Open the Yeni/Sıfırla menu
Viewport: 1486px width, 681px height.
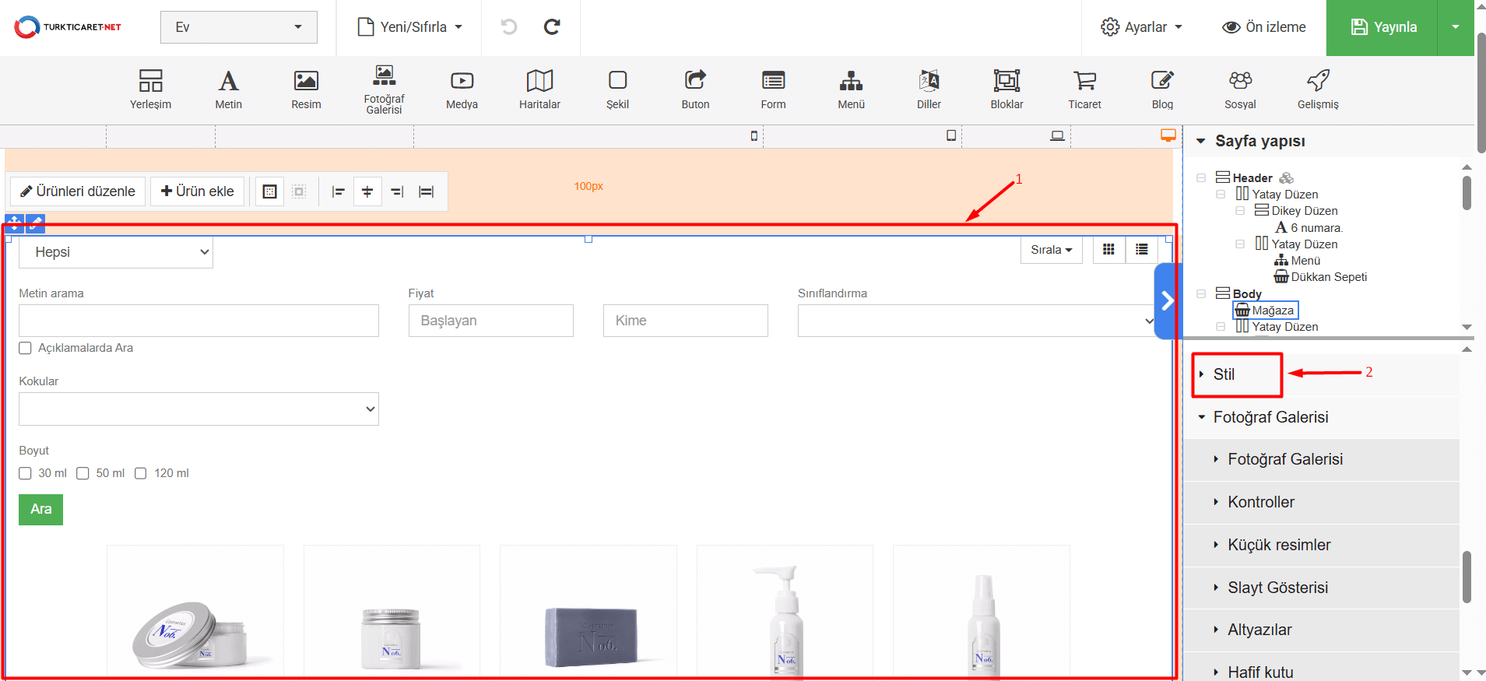click(409, 27)
